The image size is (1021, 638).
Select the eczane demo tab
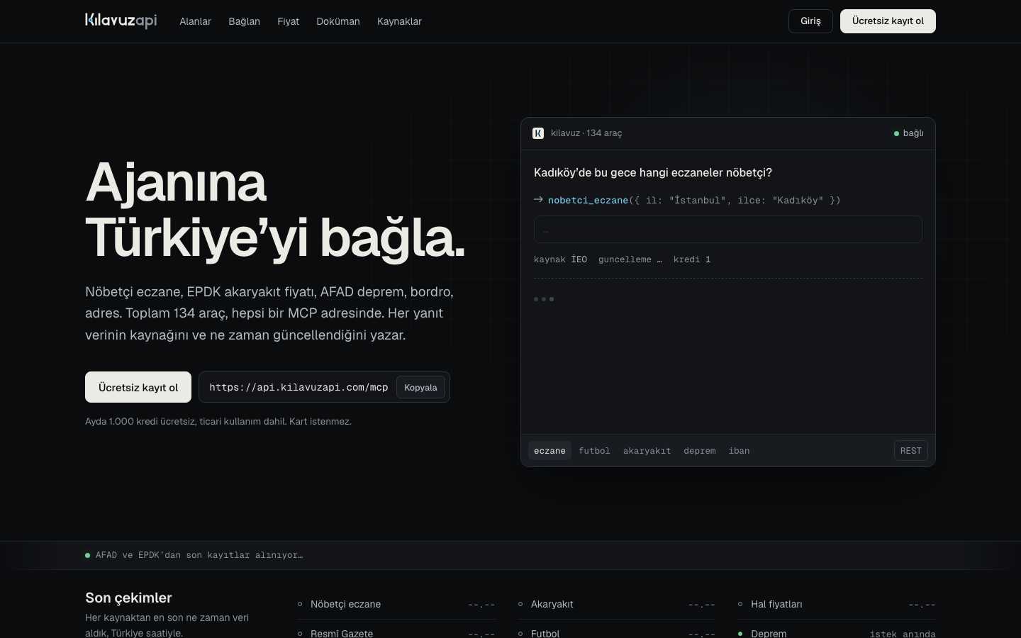[x=549, y=450]
